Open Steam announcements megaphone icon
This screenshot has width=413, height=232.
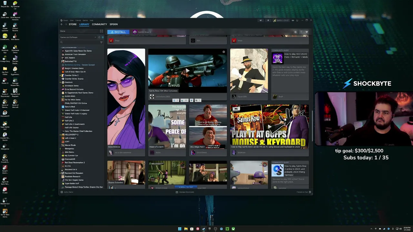coord(260,20)
